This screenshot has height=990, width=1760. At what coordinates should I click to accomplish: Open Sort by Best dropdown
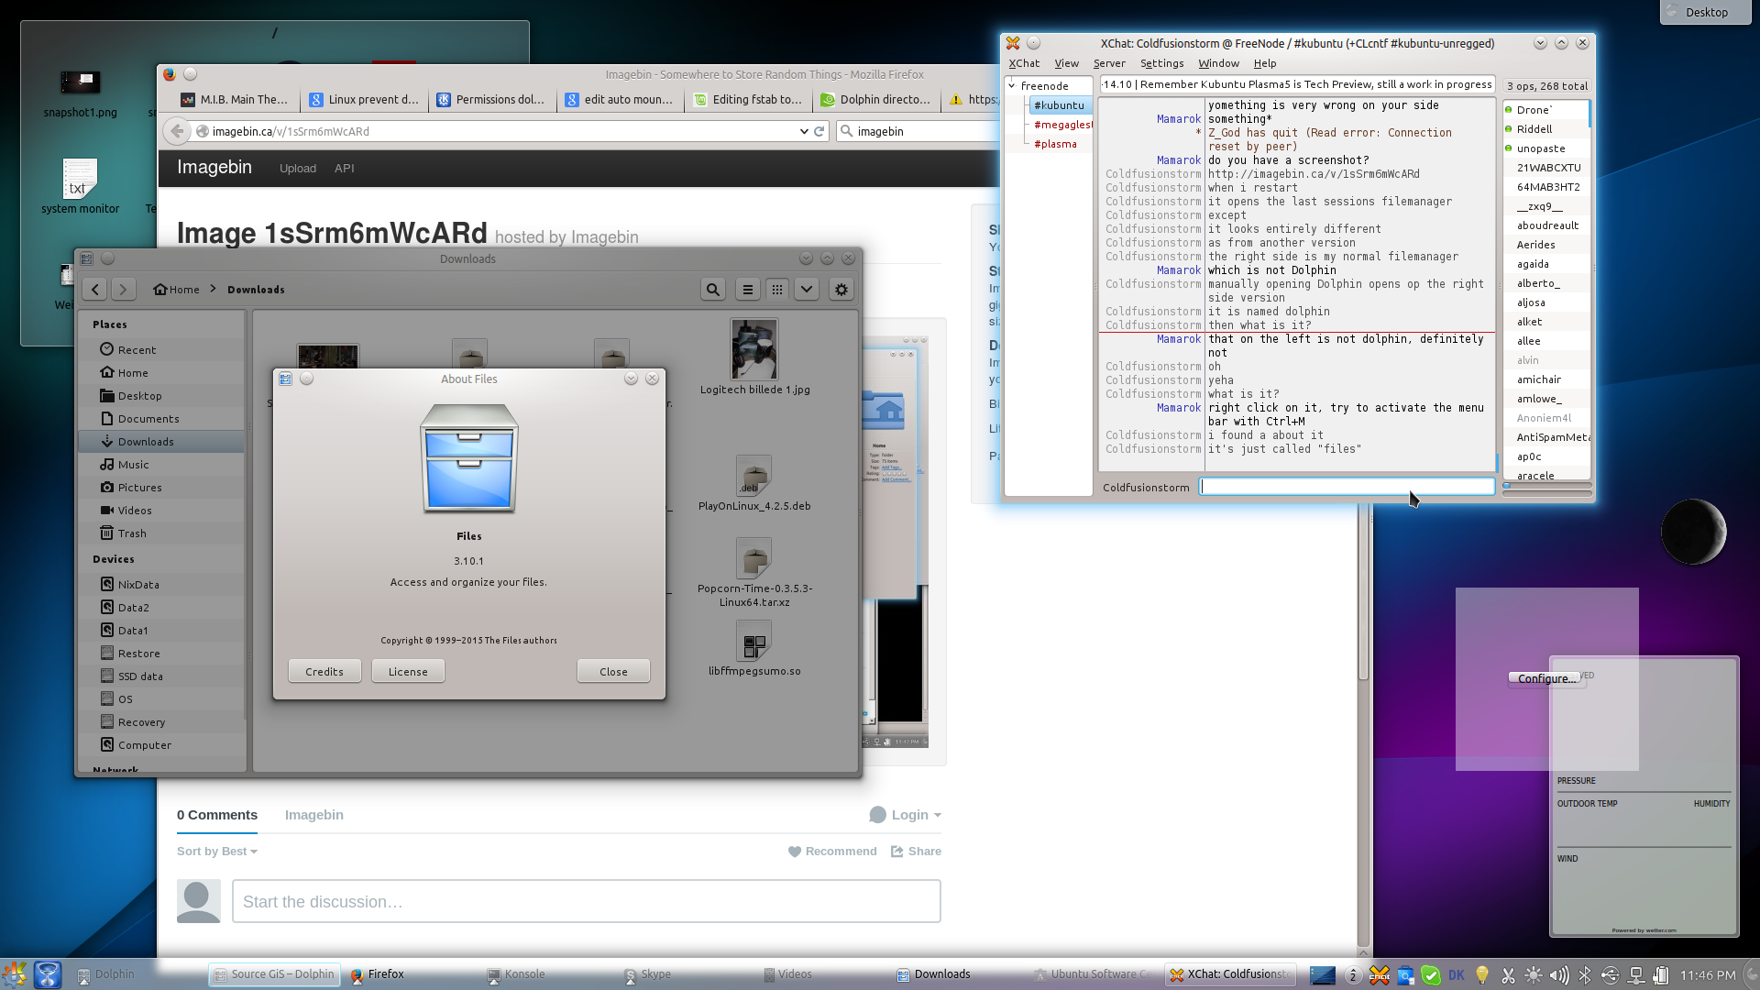(217, 852)
